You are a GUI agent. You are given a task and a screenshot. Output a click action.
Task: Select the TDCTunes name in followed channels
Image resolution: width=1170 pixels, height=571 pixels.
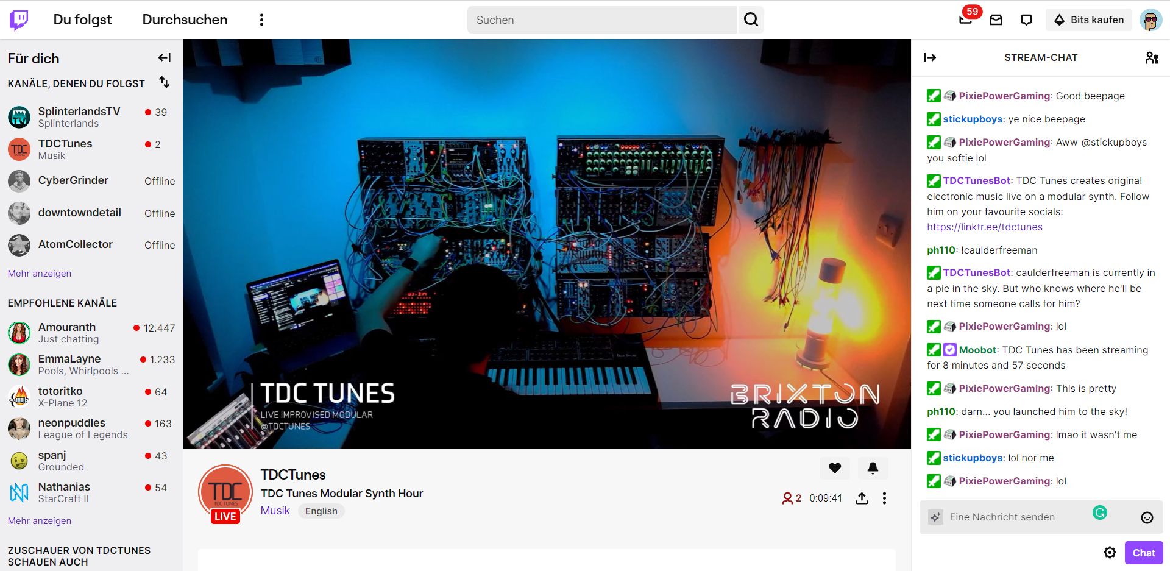(65, 144)
